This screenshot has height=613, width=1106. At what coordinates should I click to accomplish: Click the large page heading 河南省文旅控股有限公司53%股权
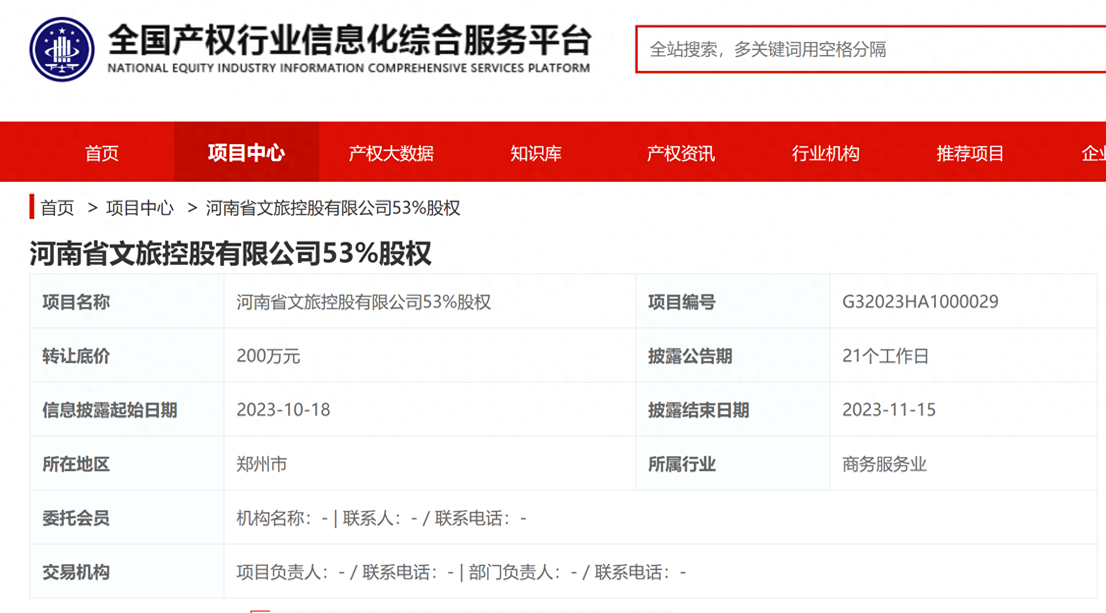(x=231, y=253)
